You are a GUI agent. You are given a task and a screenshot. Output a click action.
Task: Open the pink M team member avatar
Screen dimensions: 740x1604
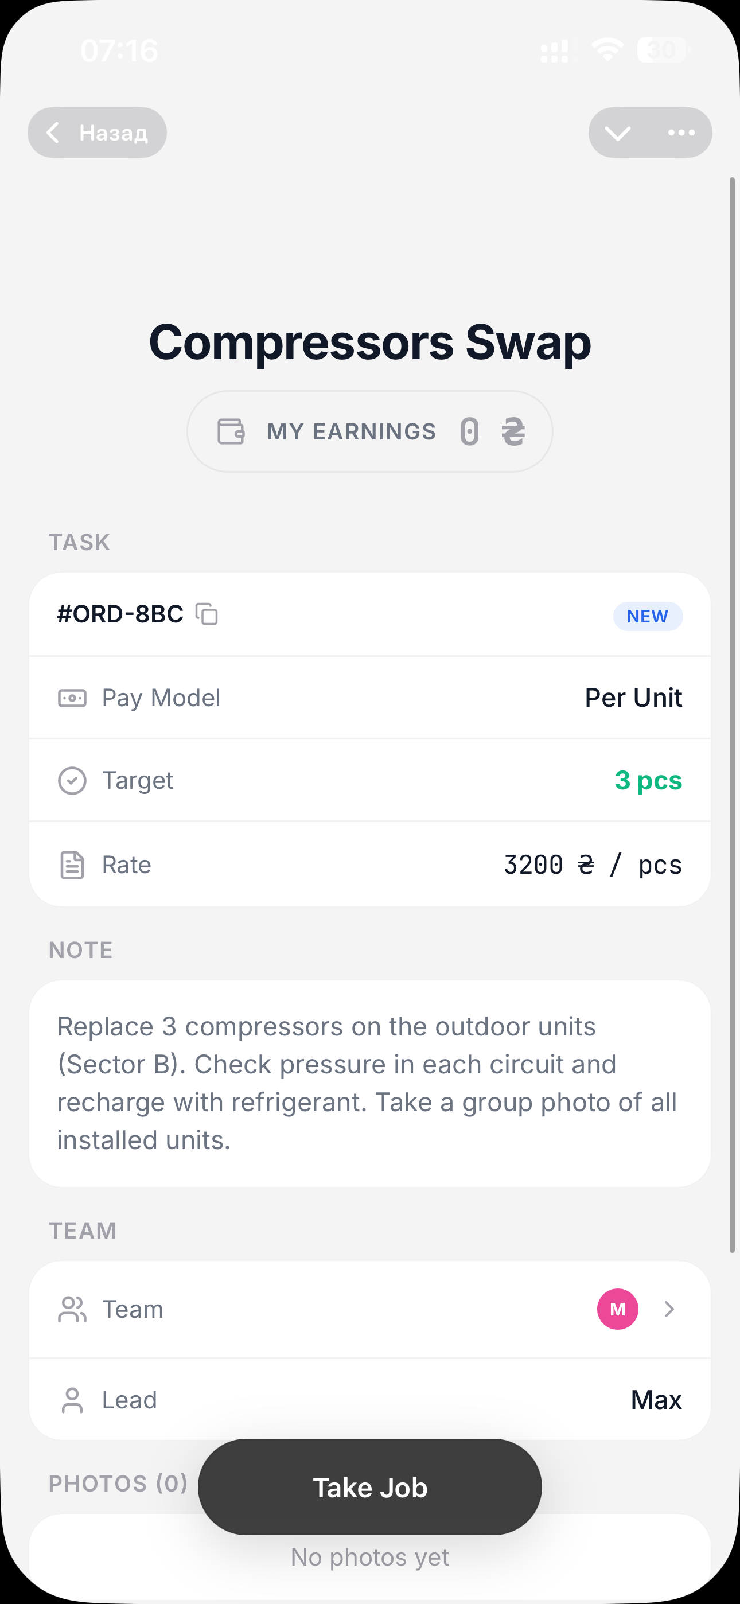pos(617,1309)
